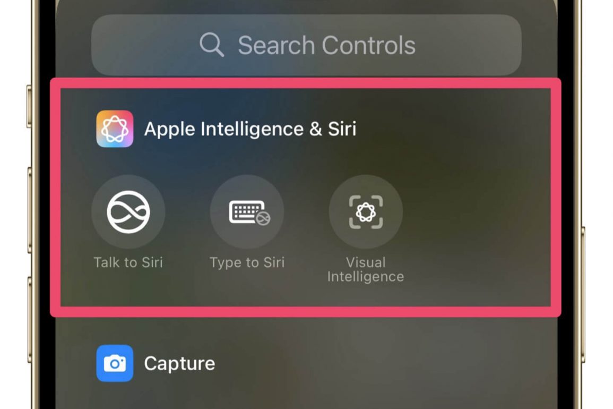Click the small Siri badge on keyboard icon

click(263, 218)
